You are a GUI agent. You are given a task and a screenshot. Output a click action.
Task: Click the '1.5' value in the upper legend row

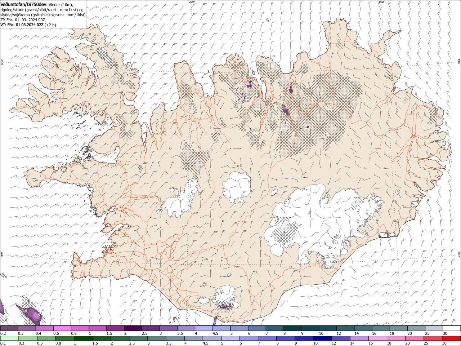pos(109,333)
